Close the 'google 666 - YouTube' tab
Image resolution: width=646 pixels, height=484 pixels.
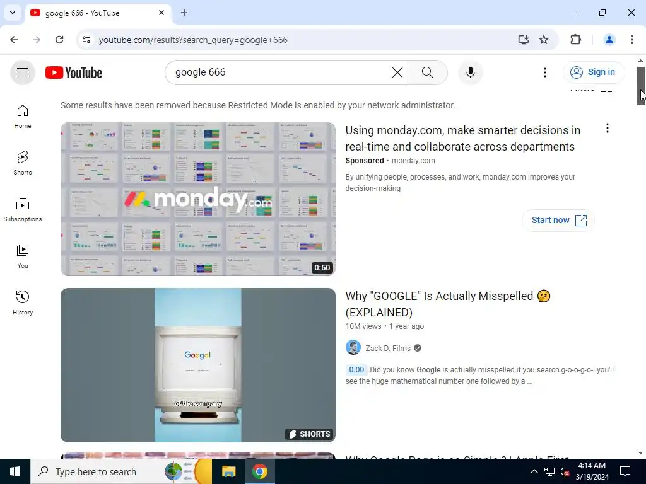[x=161, y=13]
